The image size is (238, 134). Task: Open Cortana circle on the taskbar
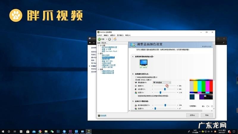[x=9, y=131]
